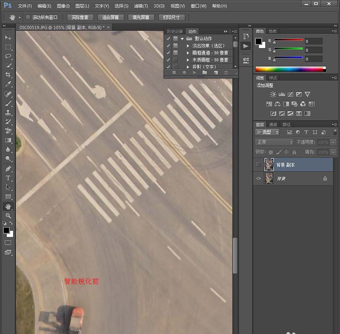
Task: Select the Eyedropper tool
Action: [8, 84]
